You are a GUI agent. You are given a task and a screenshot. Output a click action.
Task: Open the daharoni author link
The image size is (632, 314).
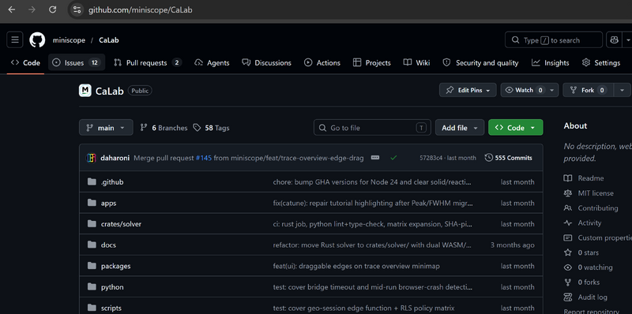[115, 158]
